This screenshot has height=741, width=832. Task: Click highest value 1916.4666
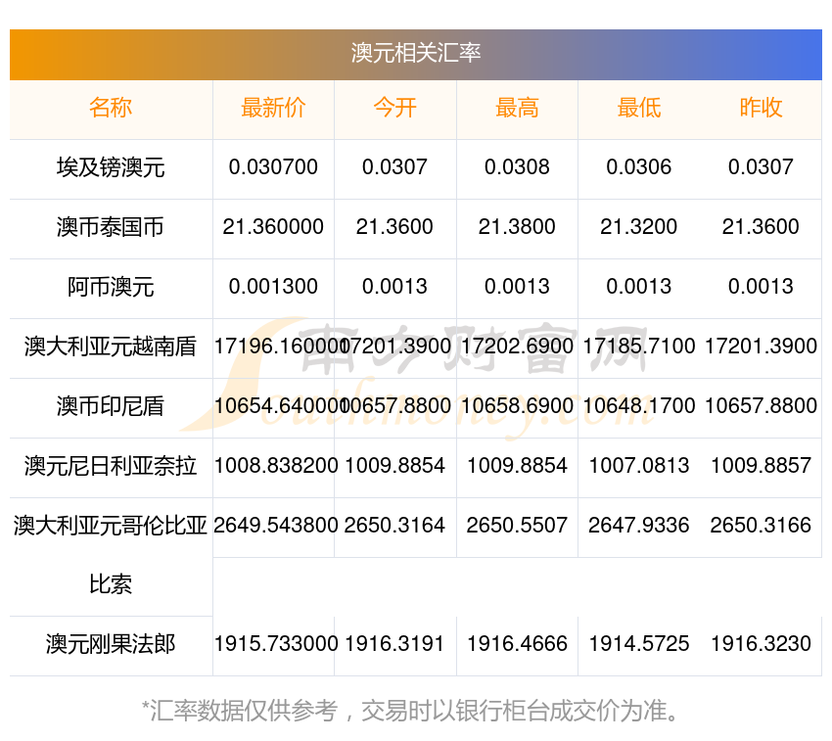pyautogui.click(x=517, y=644)
